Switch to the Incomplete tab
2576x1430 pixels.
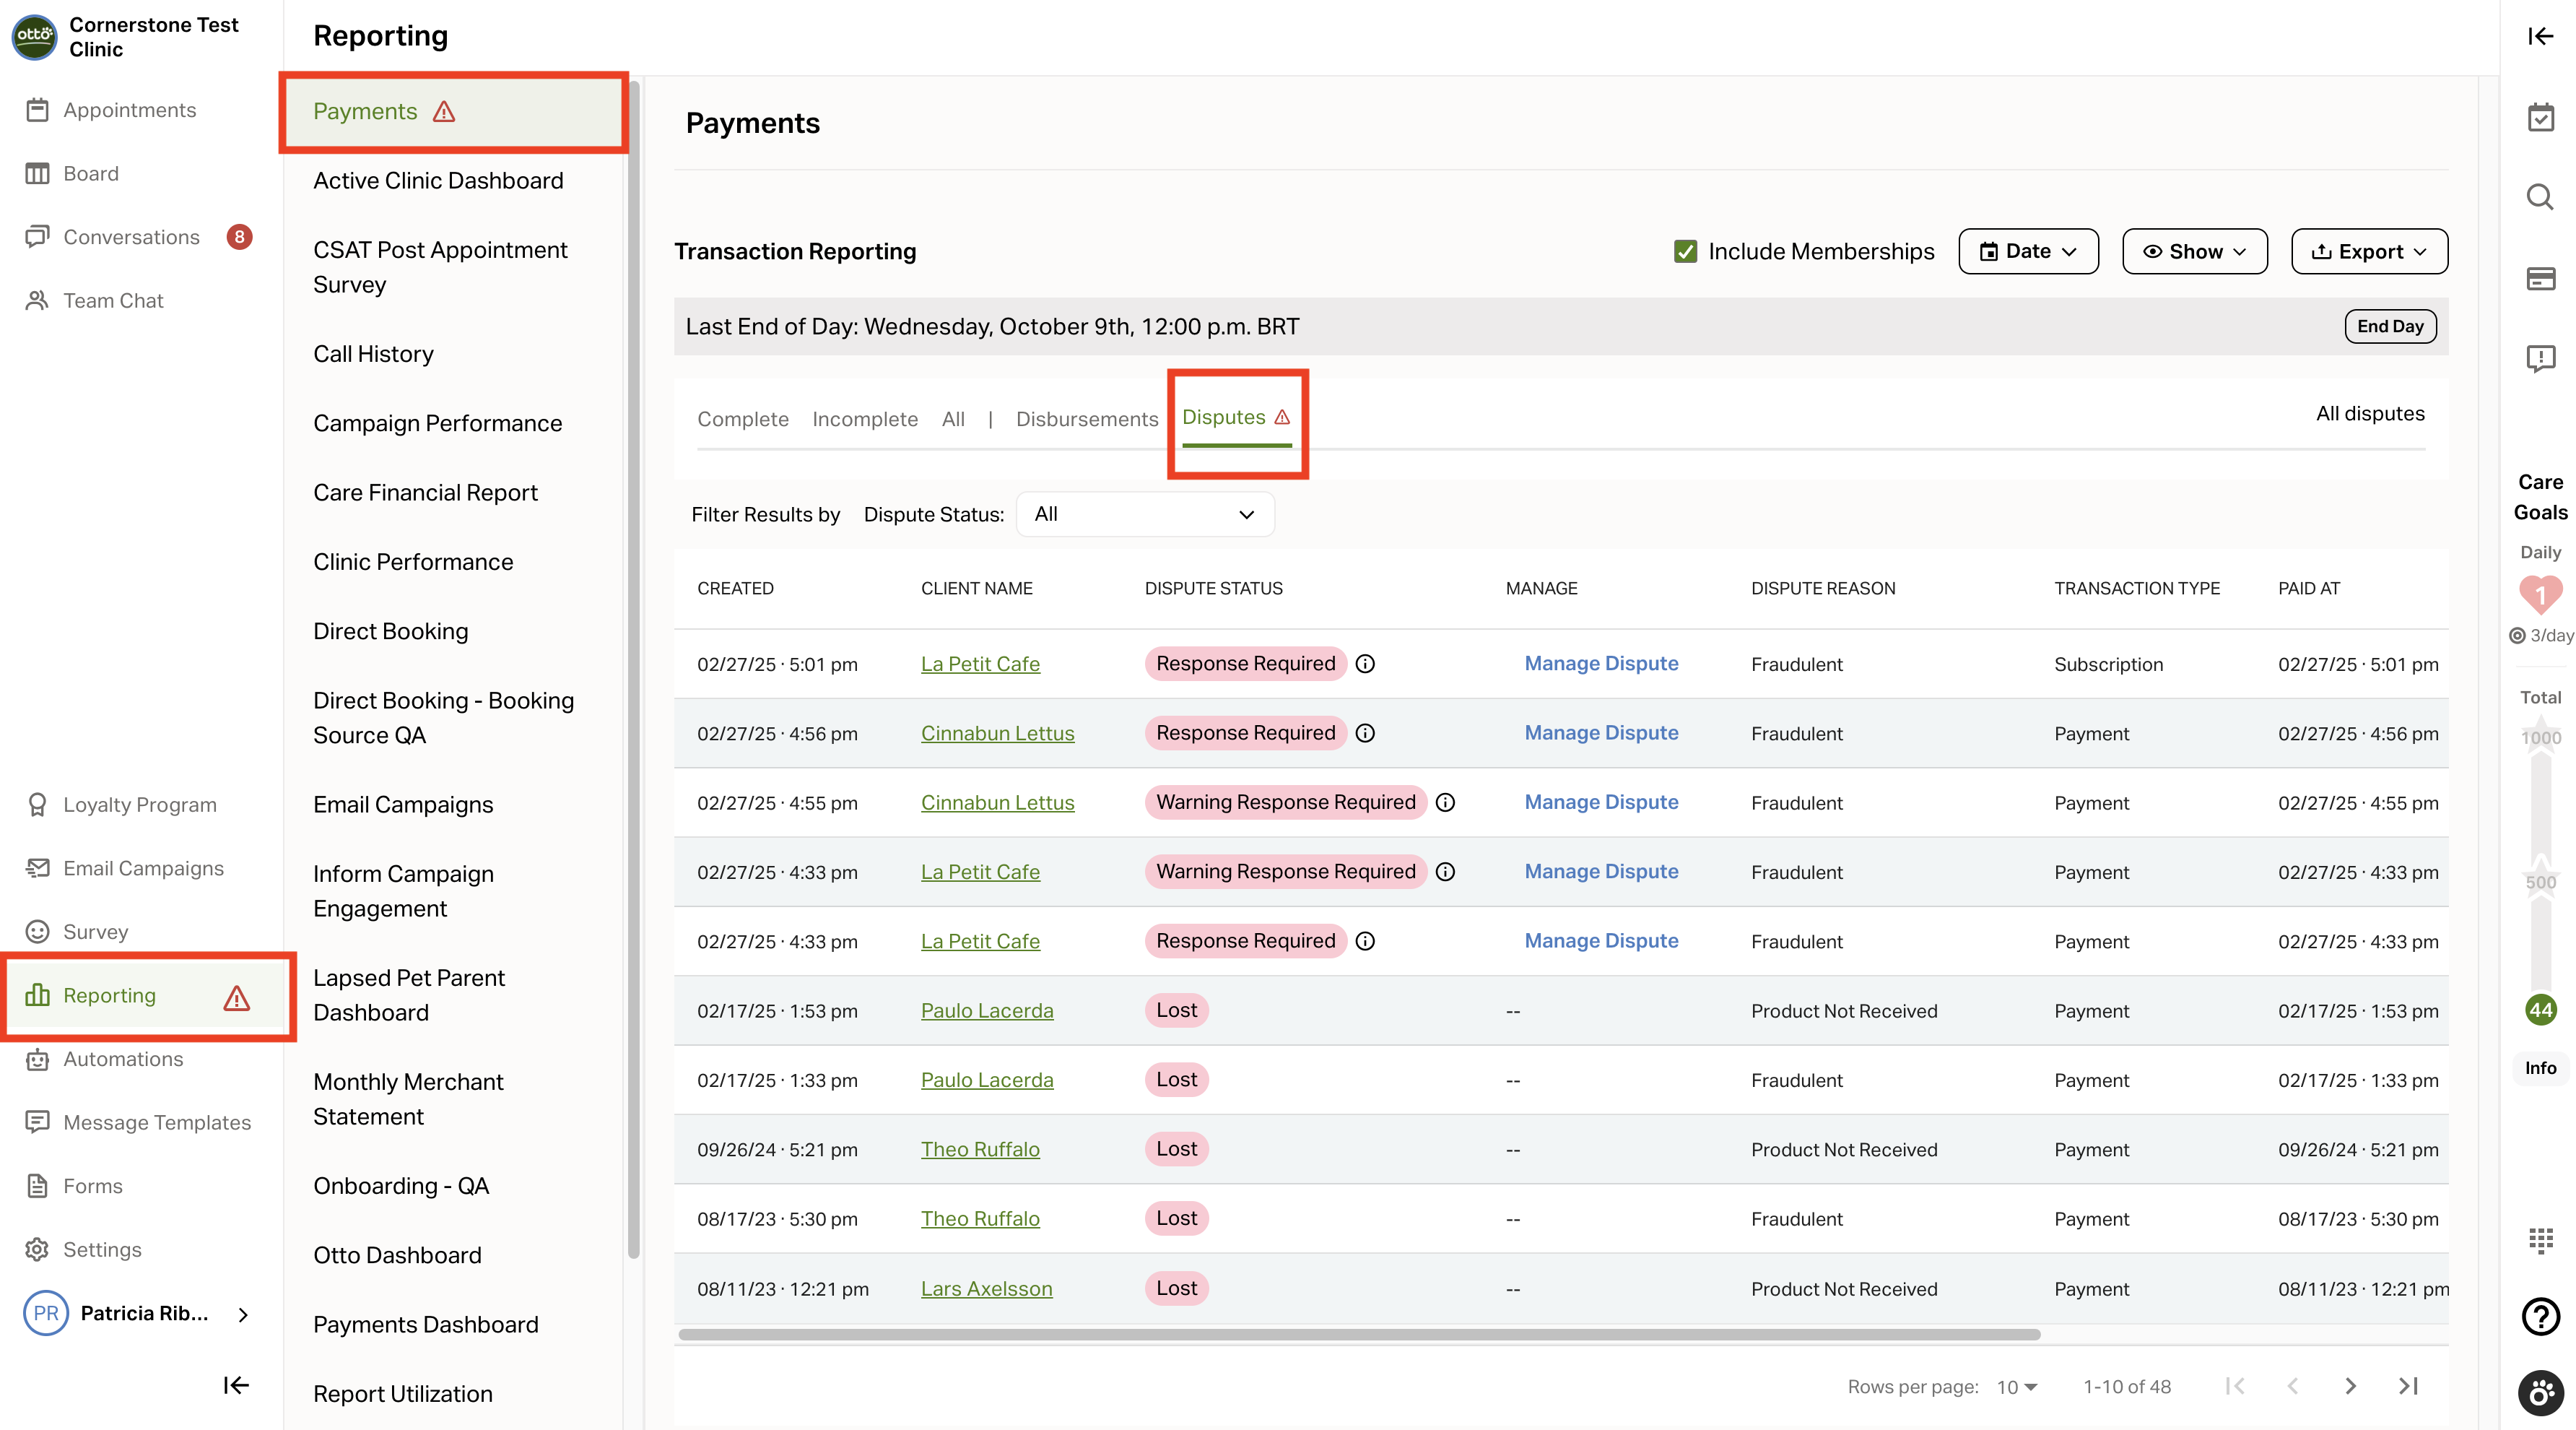[865, 419]
